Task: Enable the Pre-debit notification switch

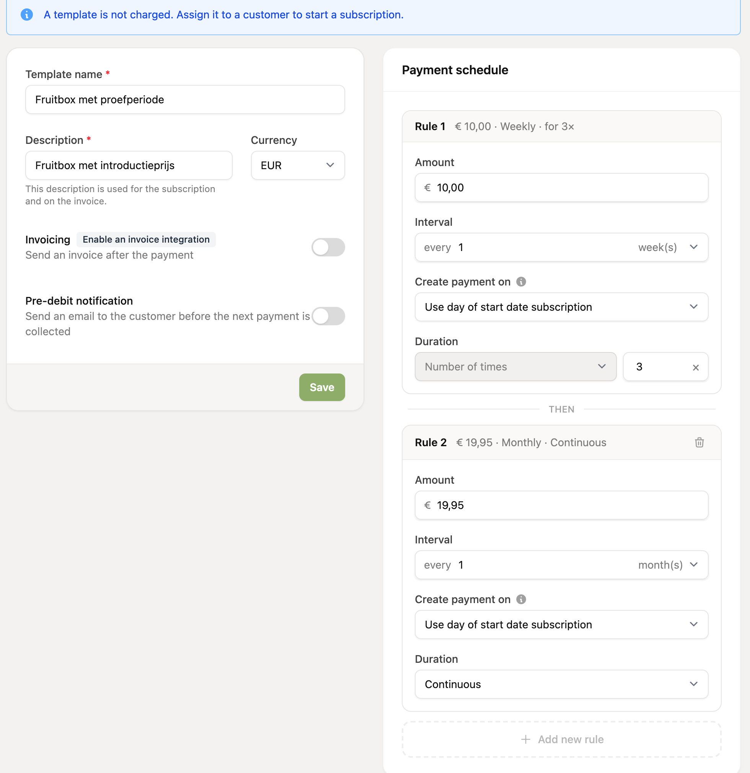Action: [x=328, y=316]
